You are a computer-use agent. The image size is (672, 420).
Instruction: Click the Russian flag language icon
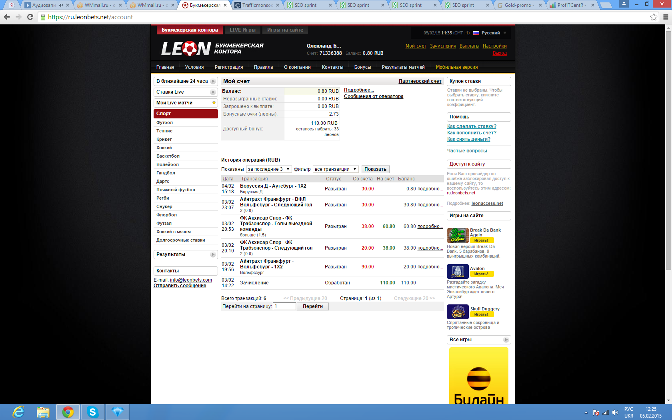pos(476,33)
